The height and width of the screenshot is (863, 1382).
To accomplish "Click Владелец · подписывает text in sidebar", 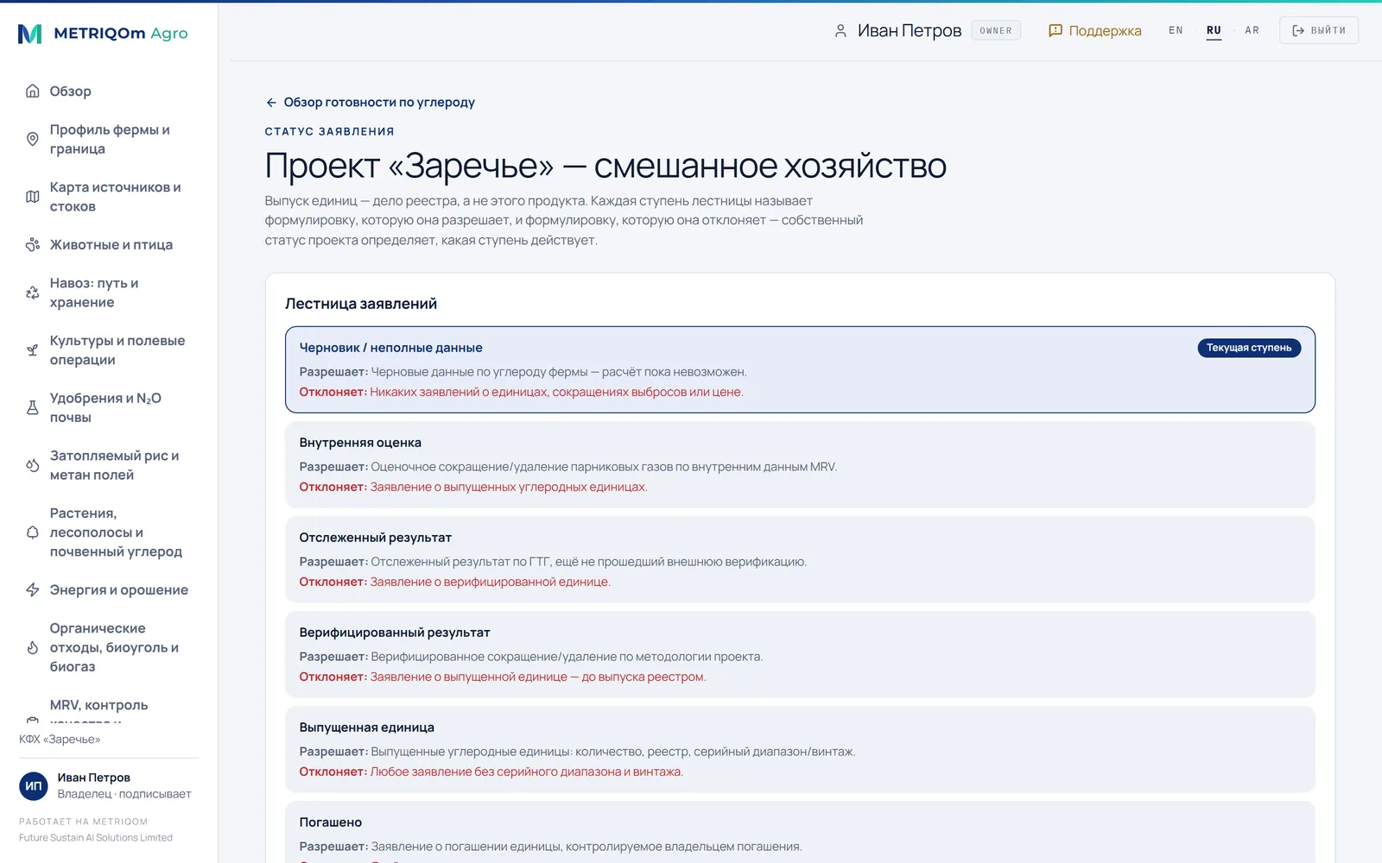I will click(124, 794).
